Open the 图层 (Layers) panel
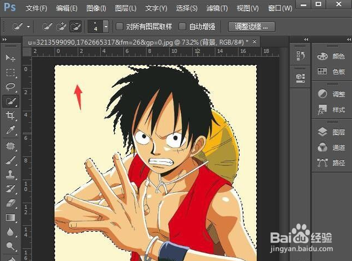The image size is (352, 261). pyautogui.click(x=331, y=132)
